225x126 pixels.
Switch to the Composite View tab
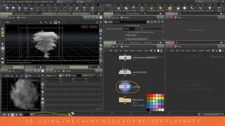(x=48, y=14)
